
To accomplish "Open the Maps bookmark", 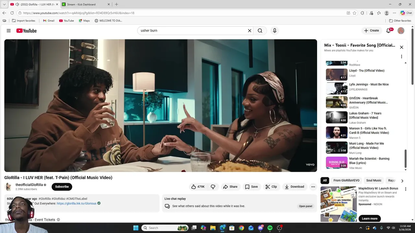I will pos(84,21).
